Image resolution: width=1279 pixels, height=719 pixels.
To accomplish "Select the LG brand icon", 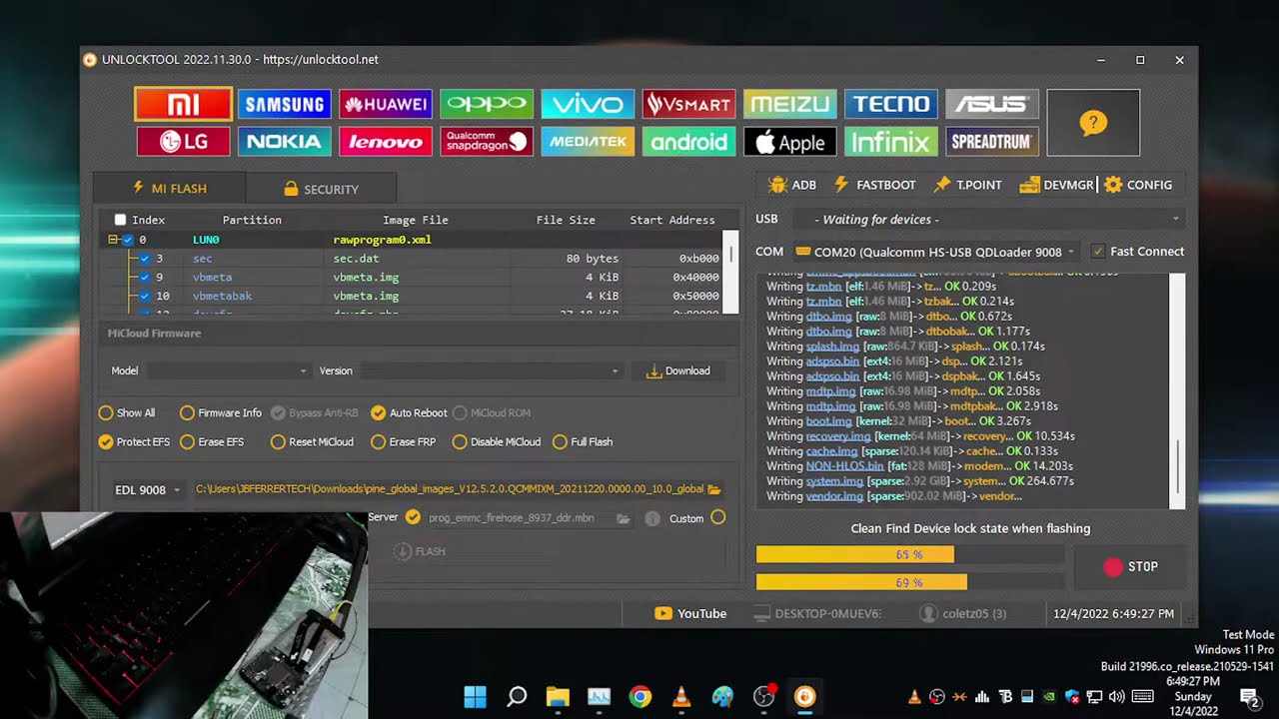I will click(x=183, y=142).
